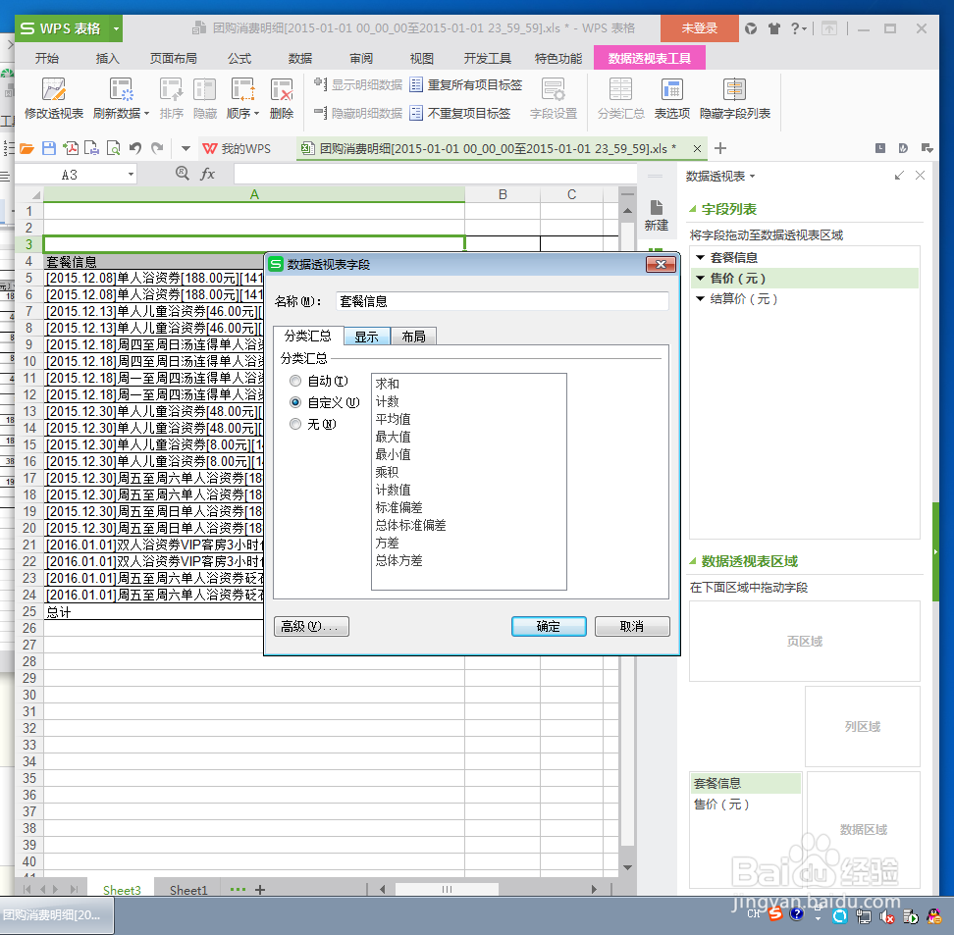Open the quick access toolbar customize arrow
This screenshot has width=954, height=935.
point(186,148)
